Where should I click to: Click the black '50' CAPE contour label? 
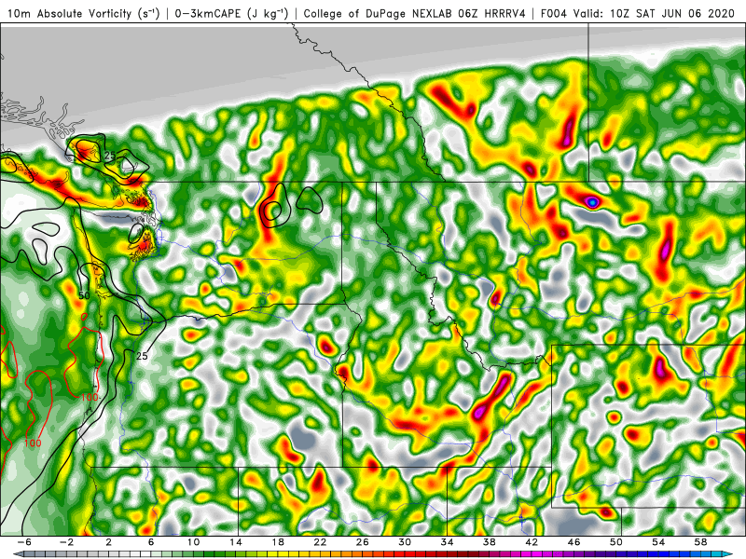[84, 295]
